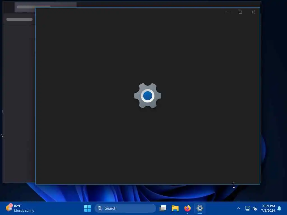Select the Settings icon in the taskbar

pos(200,208)
